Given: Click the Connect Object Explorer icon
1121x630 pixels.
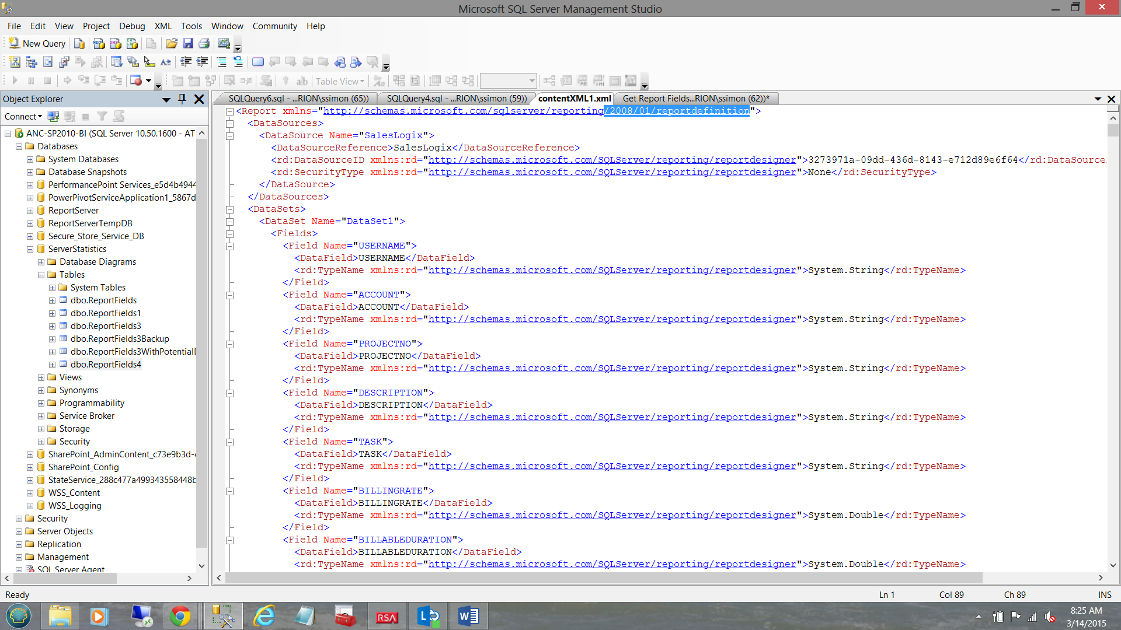Looking at the screenshot, I should point(53,117).
